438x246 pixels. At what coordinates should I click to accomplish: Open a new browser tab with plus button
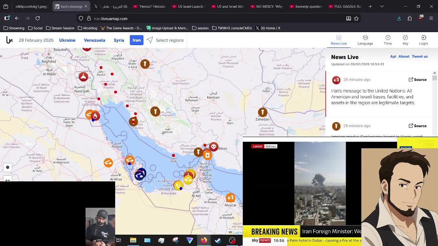pyautogui.click(x=370, y=6)
